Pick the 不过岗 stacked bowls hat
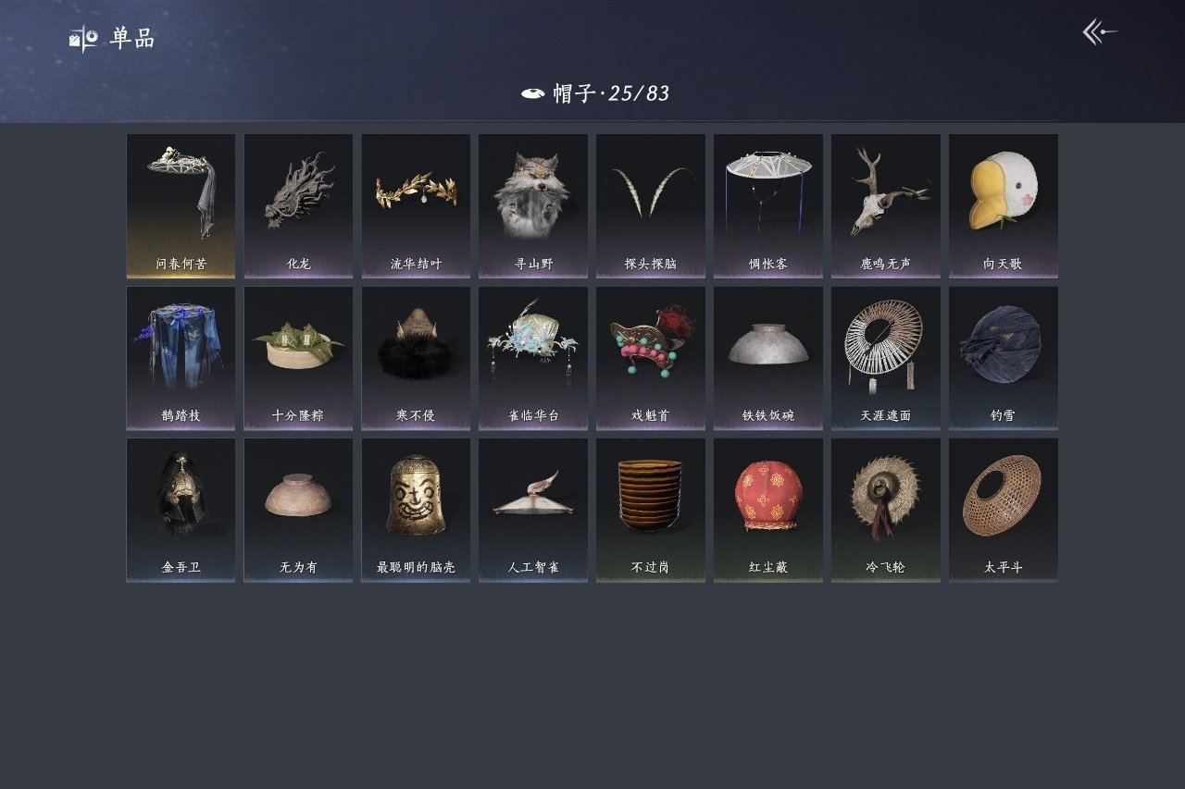 click(x=651, y=510)
